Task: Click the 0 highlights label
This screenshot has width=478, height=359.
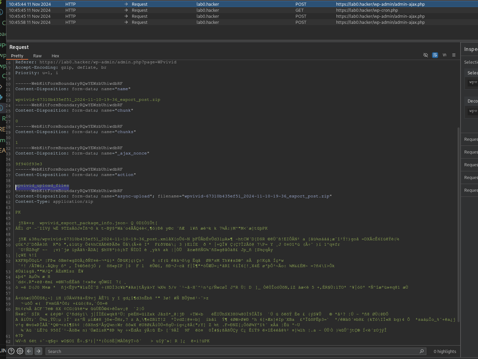Action: [x=445, y=351]
